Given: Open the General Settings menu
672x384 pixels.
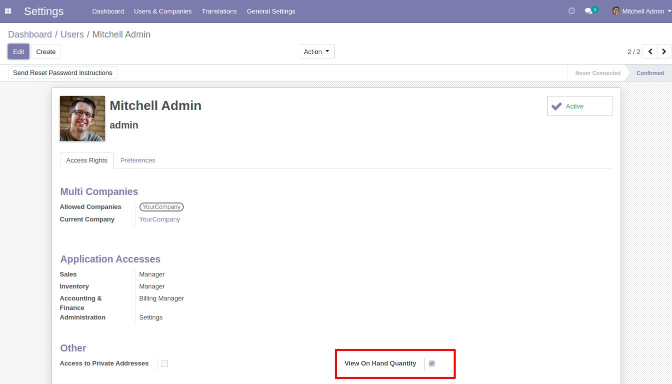Looking at the screenshot, I should point(271,11).
